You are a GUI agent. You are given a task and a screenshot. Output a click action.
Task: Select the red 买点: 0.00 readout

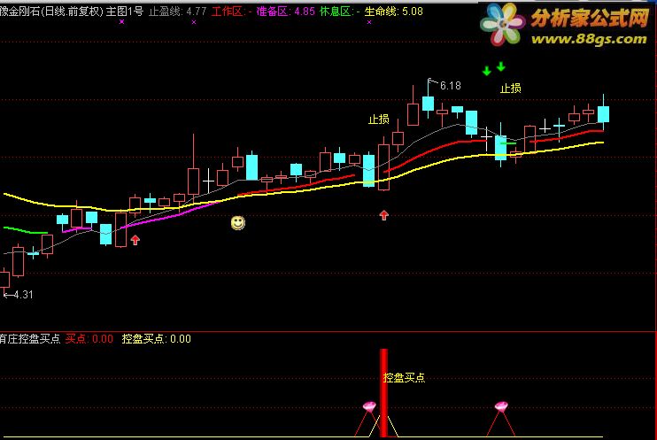89,338
